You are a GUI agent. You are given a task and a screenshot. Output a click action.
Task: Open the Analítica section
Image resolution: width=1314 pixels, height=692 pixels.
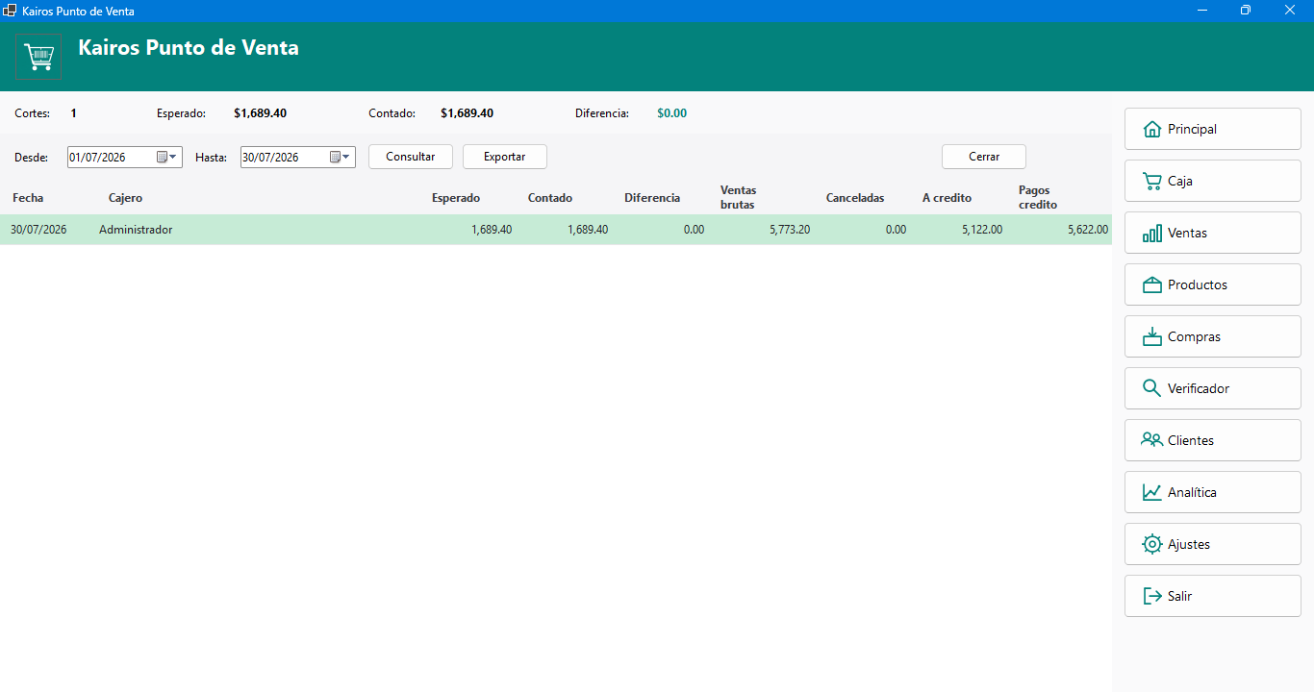pyautogui.click(x=1212, y=492)
